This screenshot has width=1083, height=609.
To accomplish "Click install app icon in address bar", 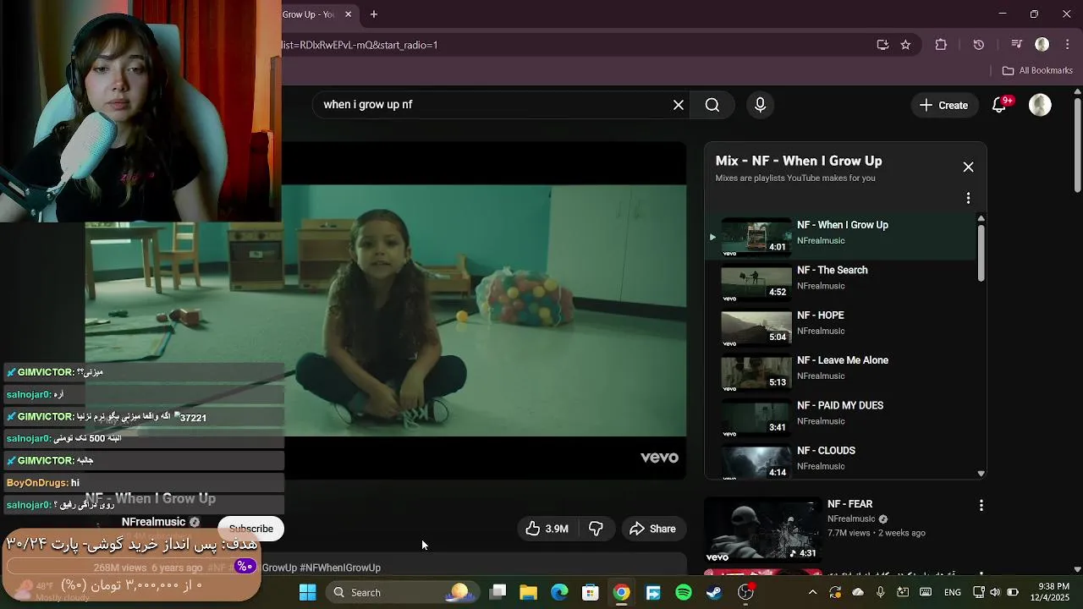I will (882, 45).
